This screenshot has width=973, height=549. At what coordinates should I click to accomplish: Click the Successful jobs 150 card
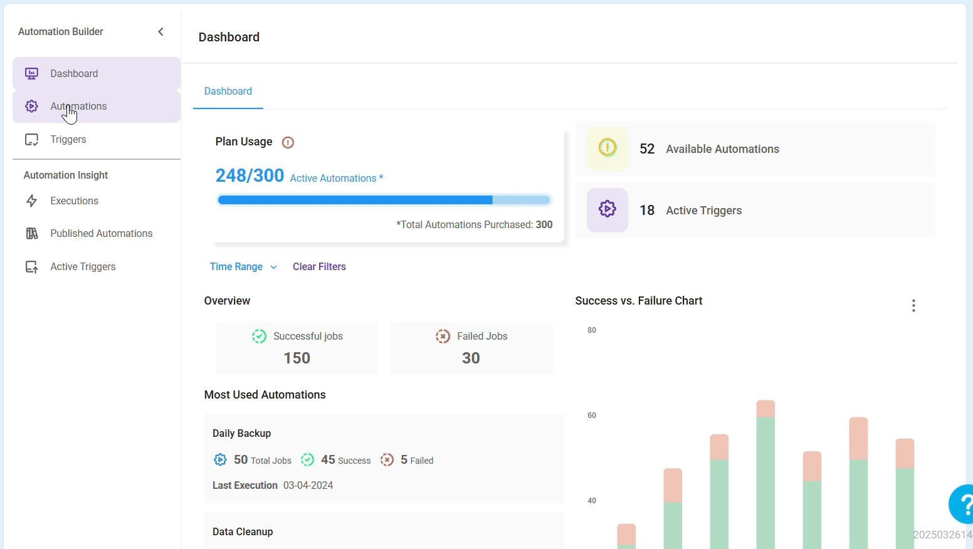coord(297,348)
